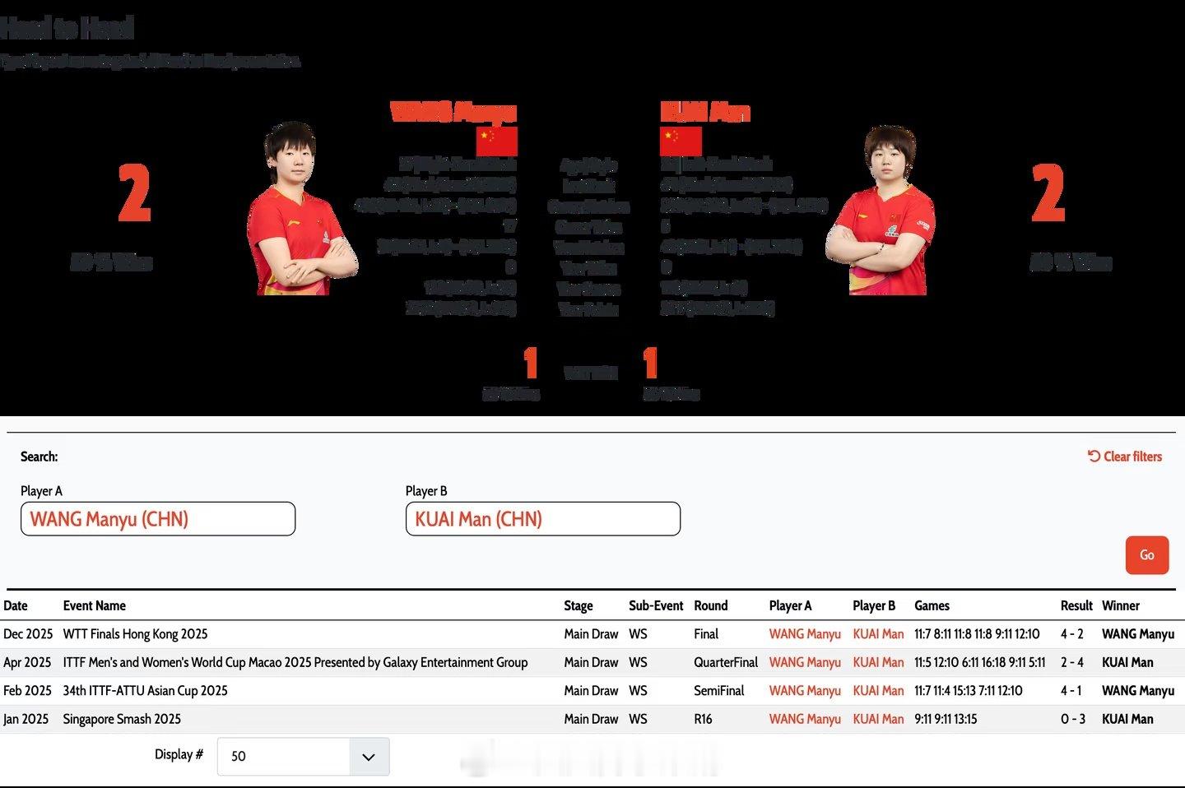The width and height of the screenshot is (1185, 788).
Task: Click KUAI Man's player photo
Action: pos(881,210)
